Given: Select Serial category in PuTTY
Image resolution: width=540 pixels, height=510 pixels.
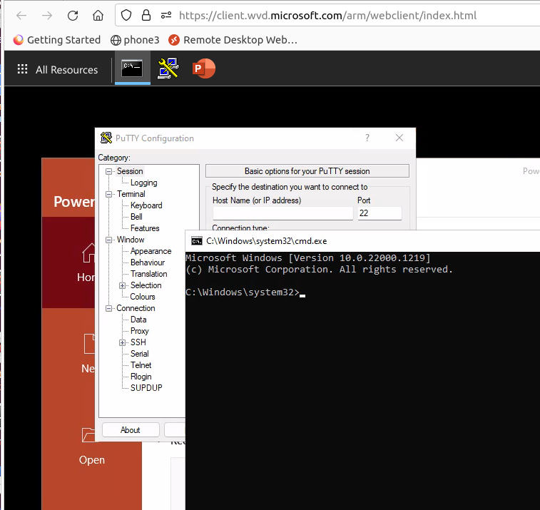Looking at the screenshot, I should pos(140,353).
